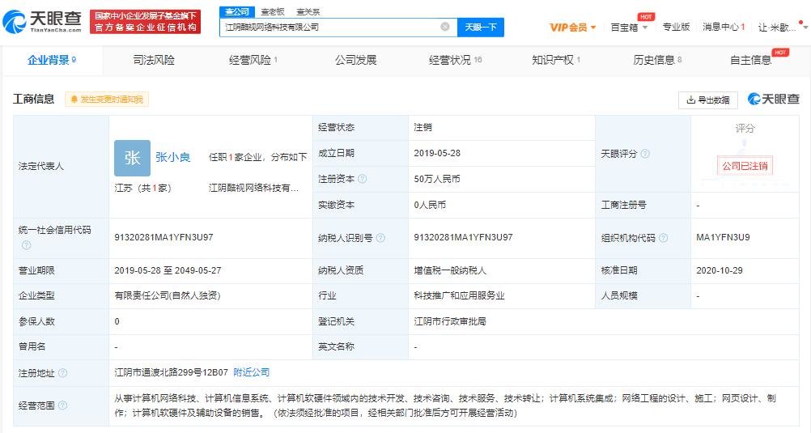Switch to the 企业背景 tab

point(52,60)
